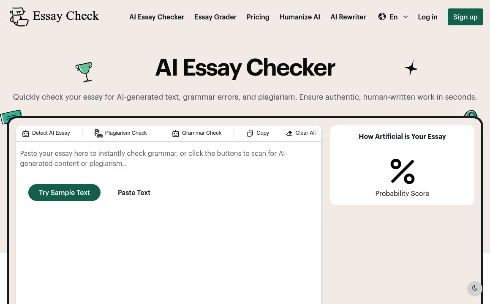Select the Detect AI Essay robot icon
The image size is (490, 304).
pyautogui.click(x=26, y=133)
